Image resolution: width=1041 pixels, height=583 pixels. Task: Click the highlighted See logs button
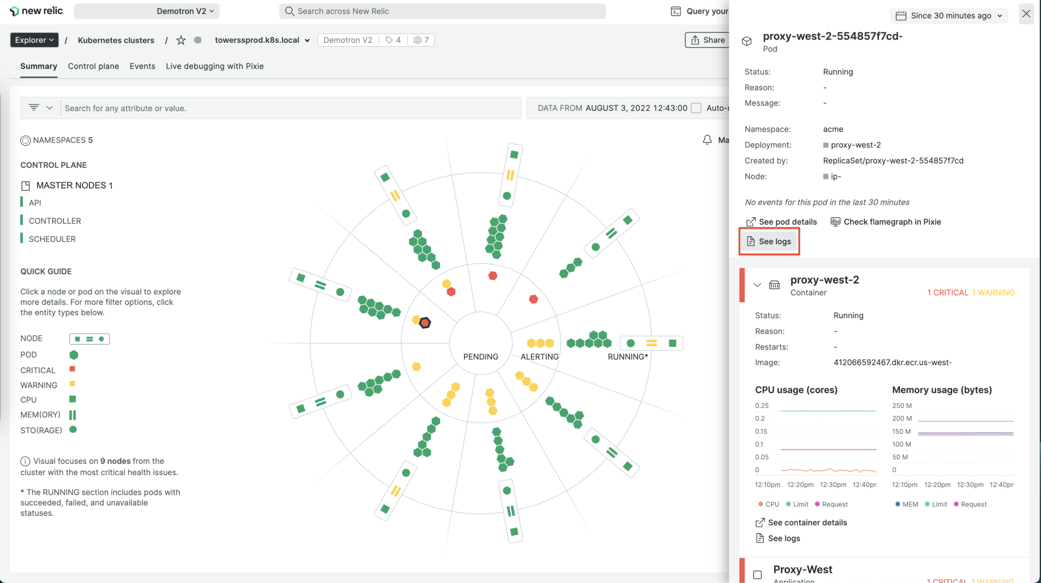[x=769, y=241]
